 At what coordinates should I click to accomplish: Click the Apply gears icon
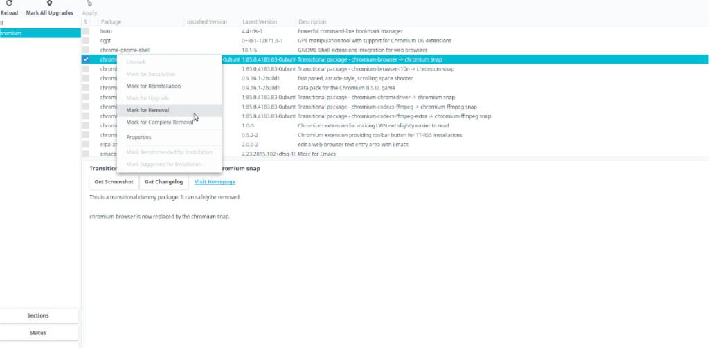pos(89,3)
